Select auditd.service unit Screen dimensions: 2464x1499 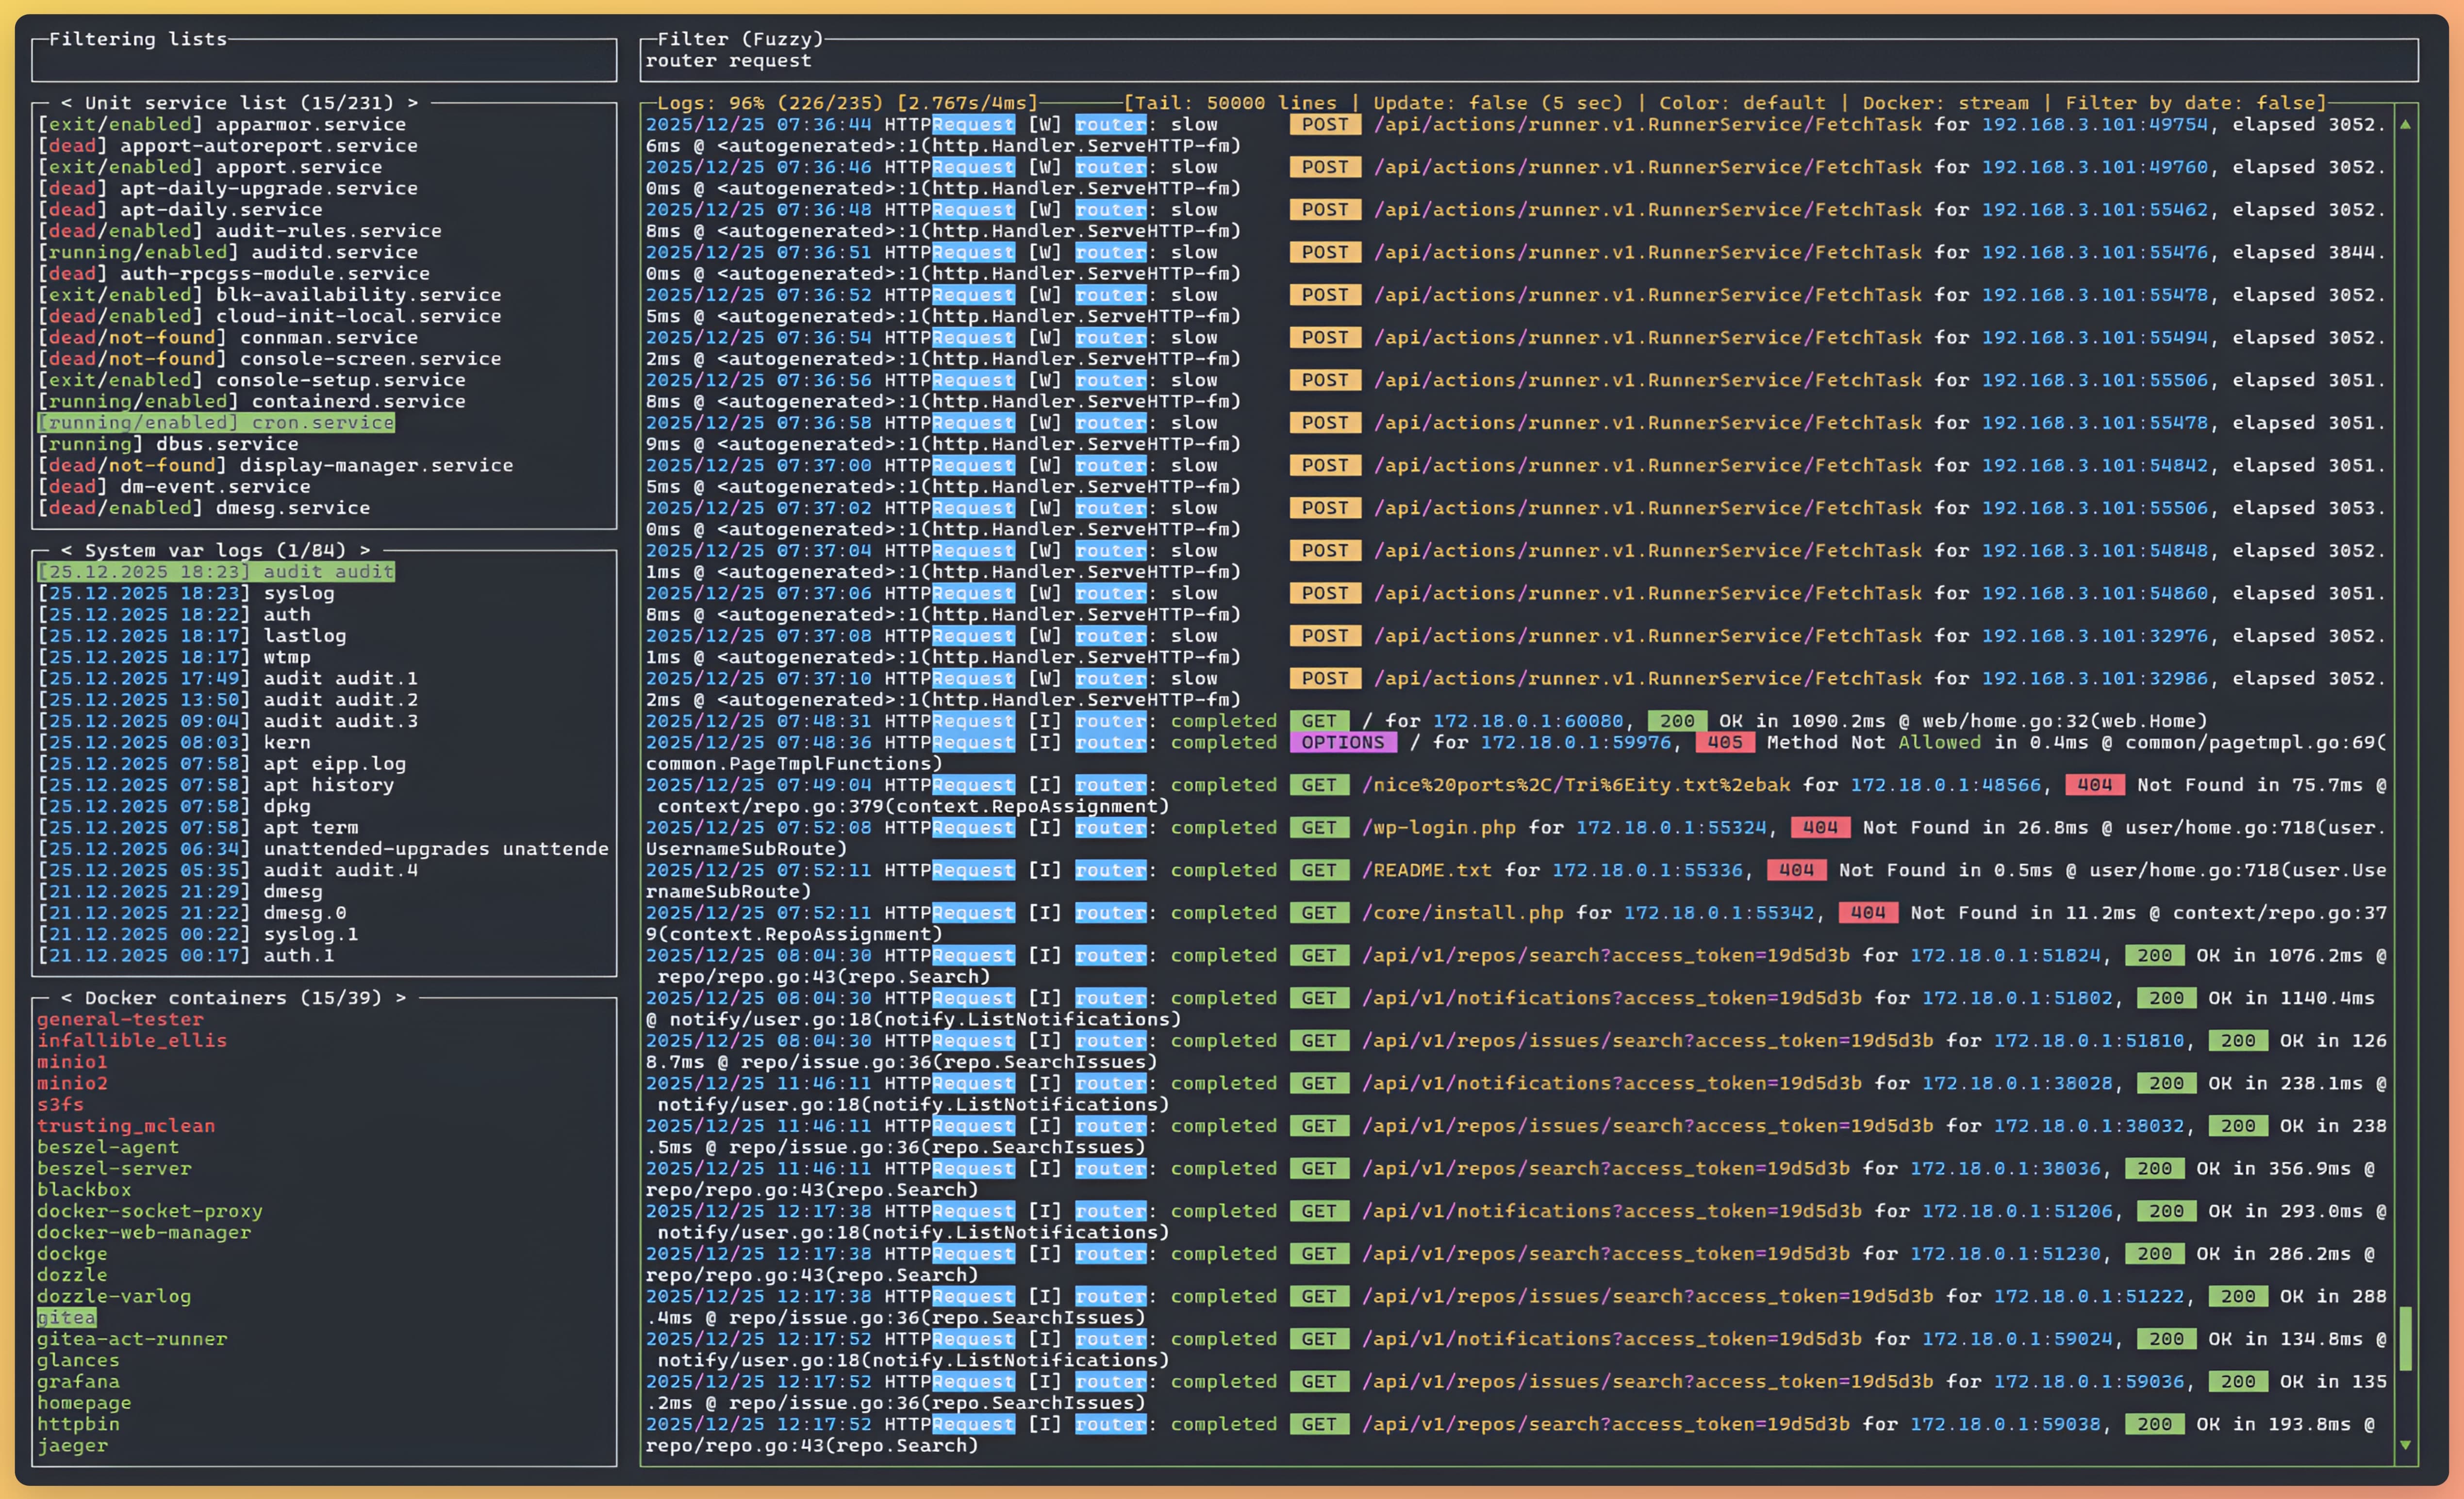(228, 253)
